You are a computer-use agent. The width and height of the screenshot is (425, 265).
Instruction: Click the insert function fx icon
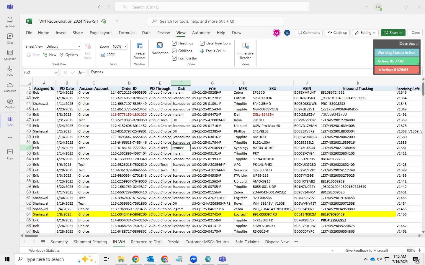point(80,72)
